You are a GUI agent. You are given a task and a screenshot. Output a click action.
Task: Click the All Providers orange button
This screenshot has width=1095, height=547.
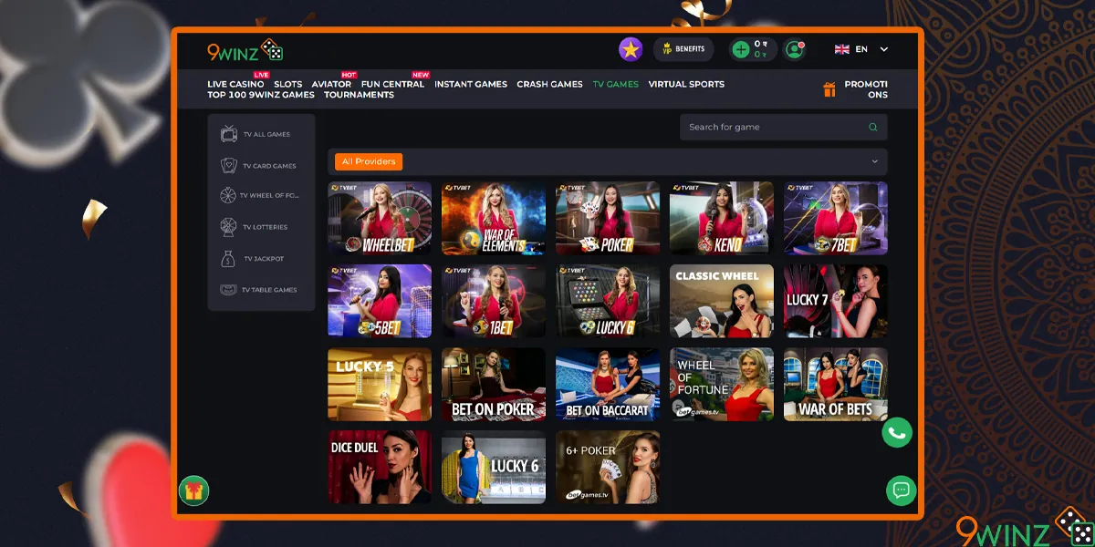coord(369,161)
